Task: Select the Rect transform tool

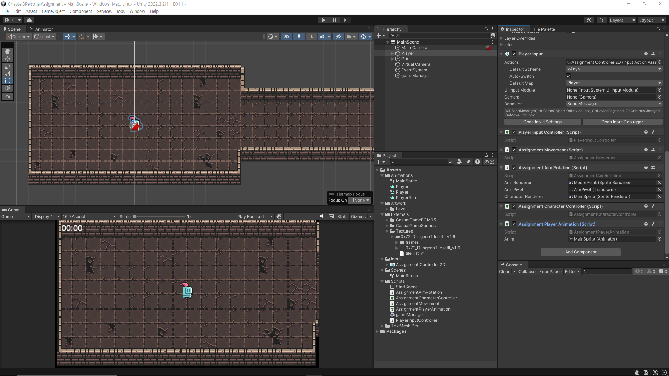Action: [7, 81]
